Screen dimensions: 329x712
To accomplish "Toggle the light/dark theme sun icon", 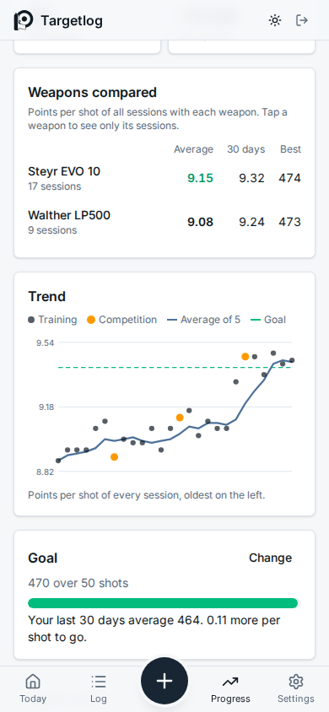I will (274, 20).
